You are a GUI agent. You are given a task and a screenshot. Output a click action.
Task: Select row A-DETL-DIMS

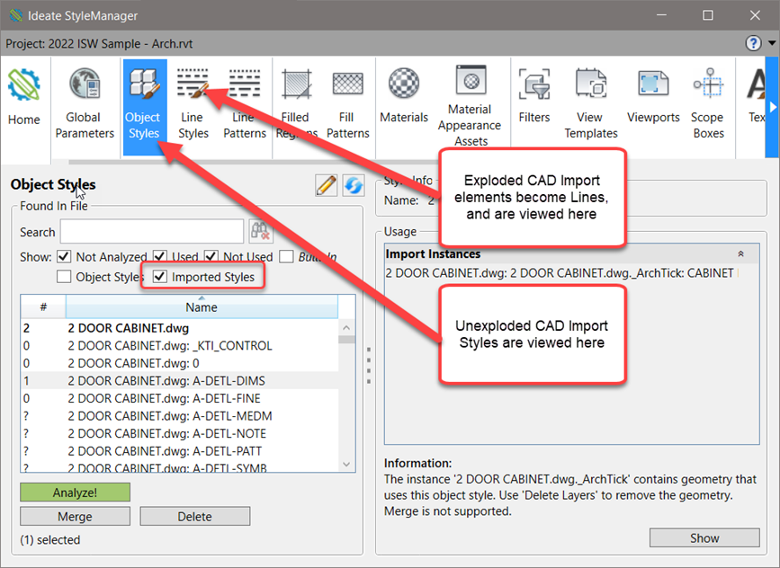[x=180, y=381]
